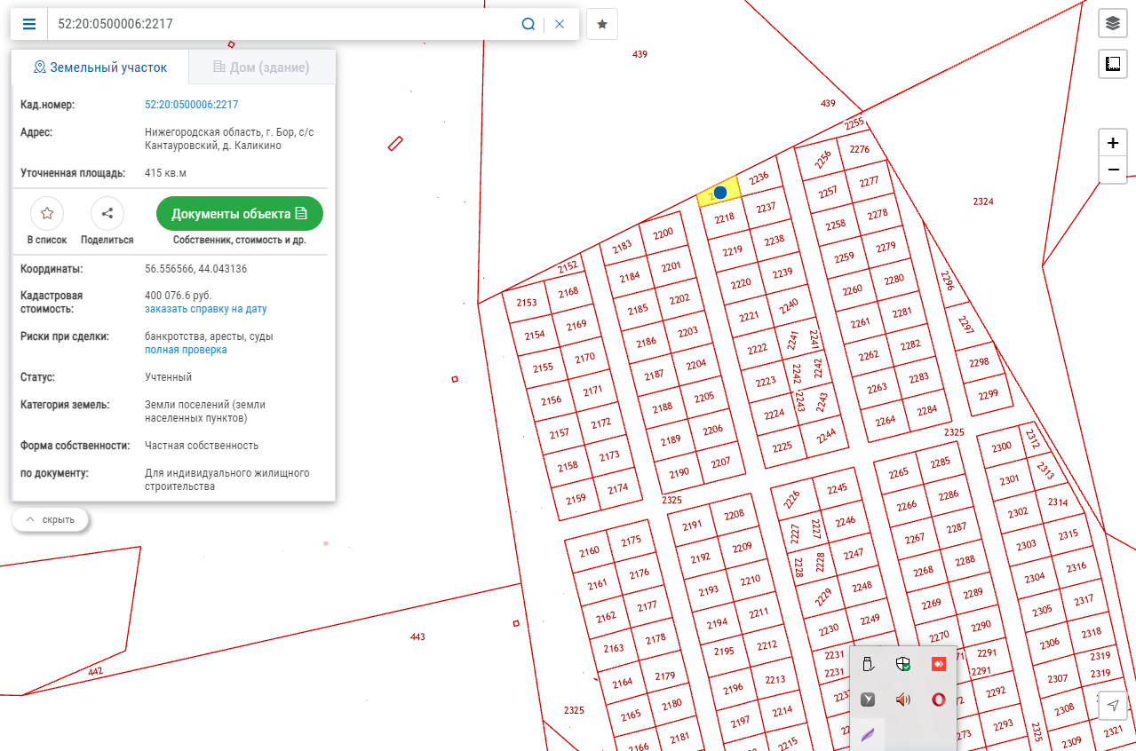Image resolution: width=1136 pixels, height=751 pixels.
Task: Select the Земельный участок tab
Action: tap(99, 67)
